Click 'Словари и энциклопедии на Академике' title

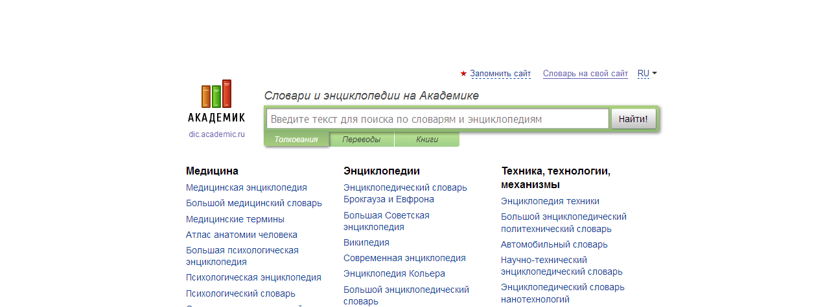371,96
